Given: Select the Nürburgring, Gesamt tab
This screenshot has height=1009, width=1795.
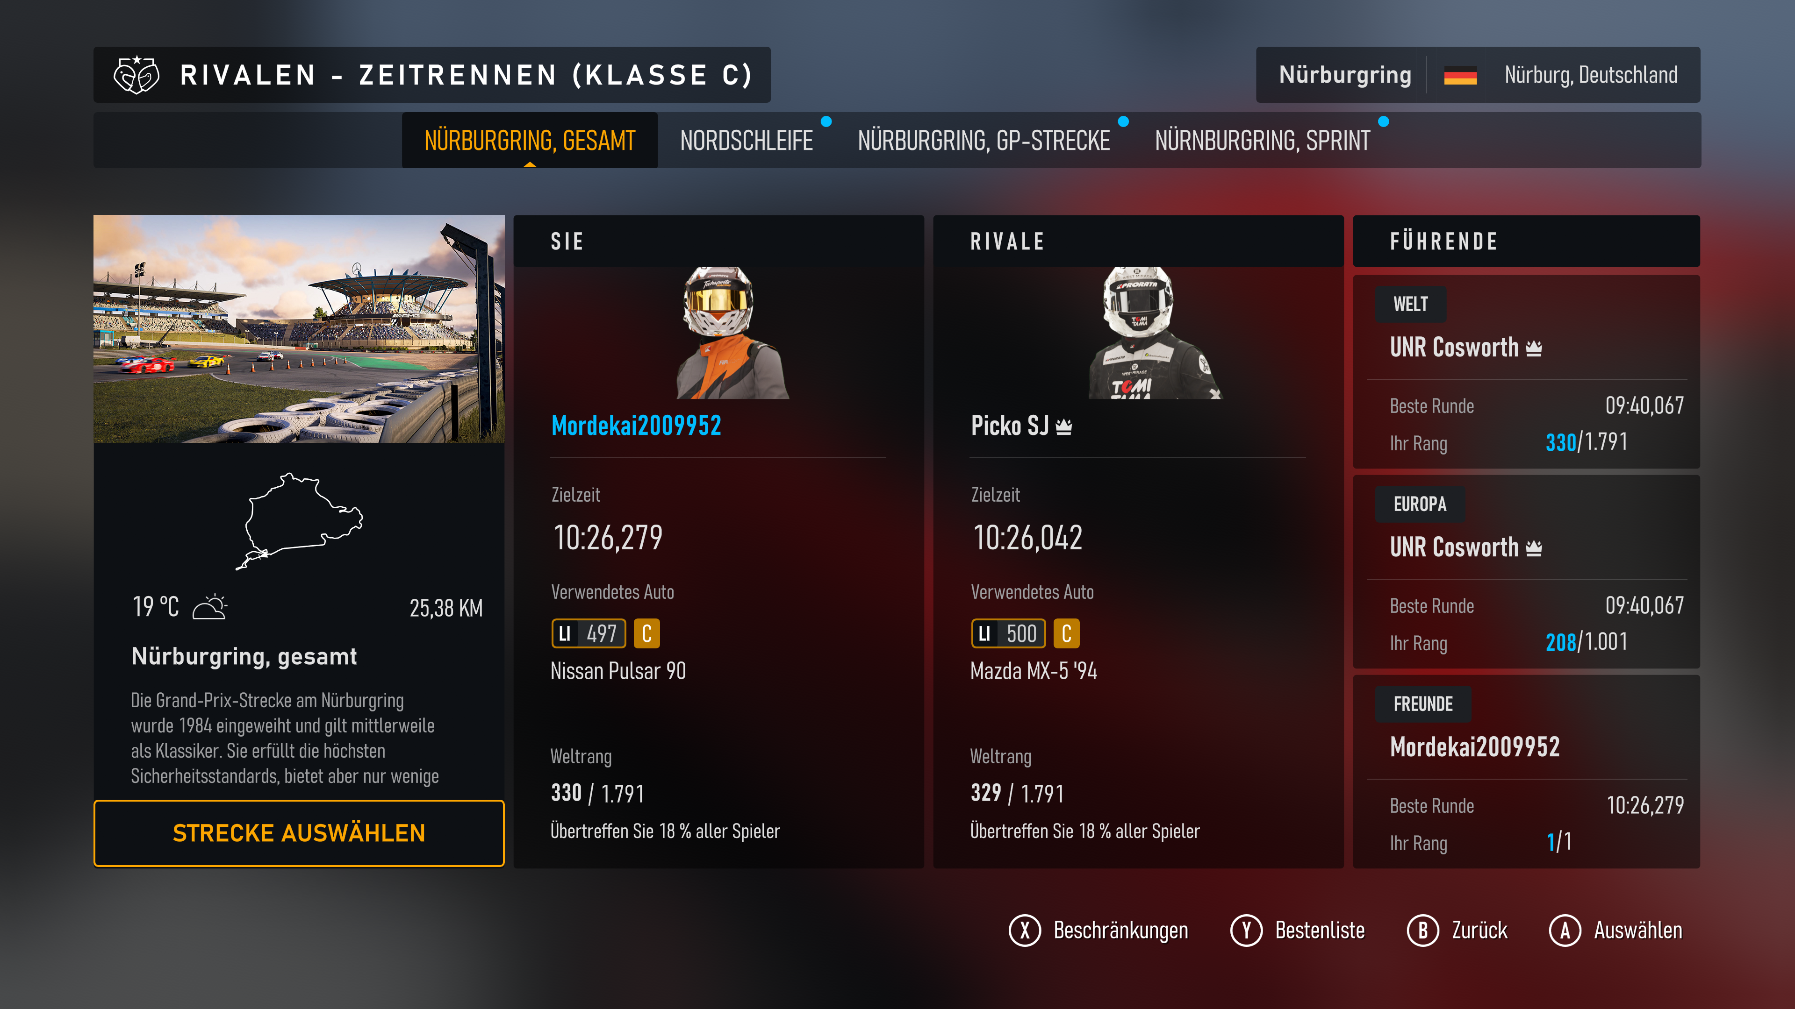Looking at the screenshot, I should tap(530, 141).
